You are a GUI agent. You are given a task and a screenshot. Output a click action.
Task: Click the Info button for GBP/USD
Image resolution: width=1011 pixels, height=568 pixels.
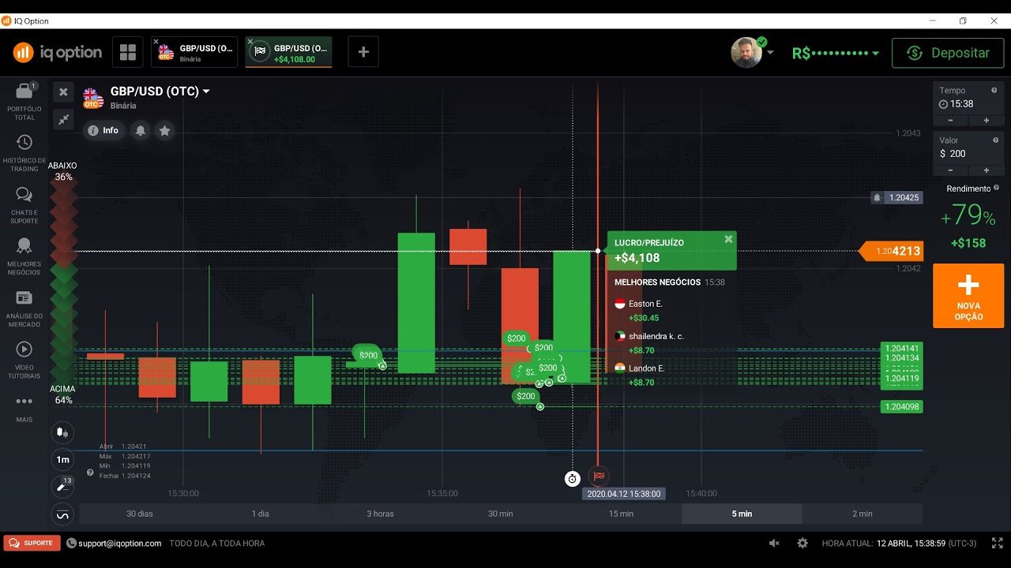[x=103, y=130]
